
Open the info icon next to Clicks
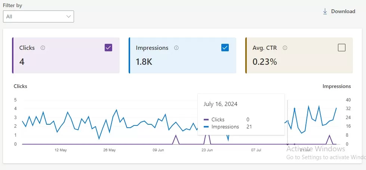[x=43, y=48]
